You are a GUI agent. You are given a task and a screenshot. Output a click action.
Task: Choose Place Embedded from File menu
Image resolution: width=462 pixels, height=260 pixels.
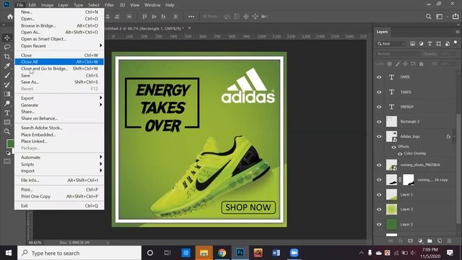point(59,134)
